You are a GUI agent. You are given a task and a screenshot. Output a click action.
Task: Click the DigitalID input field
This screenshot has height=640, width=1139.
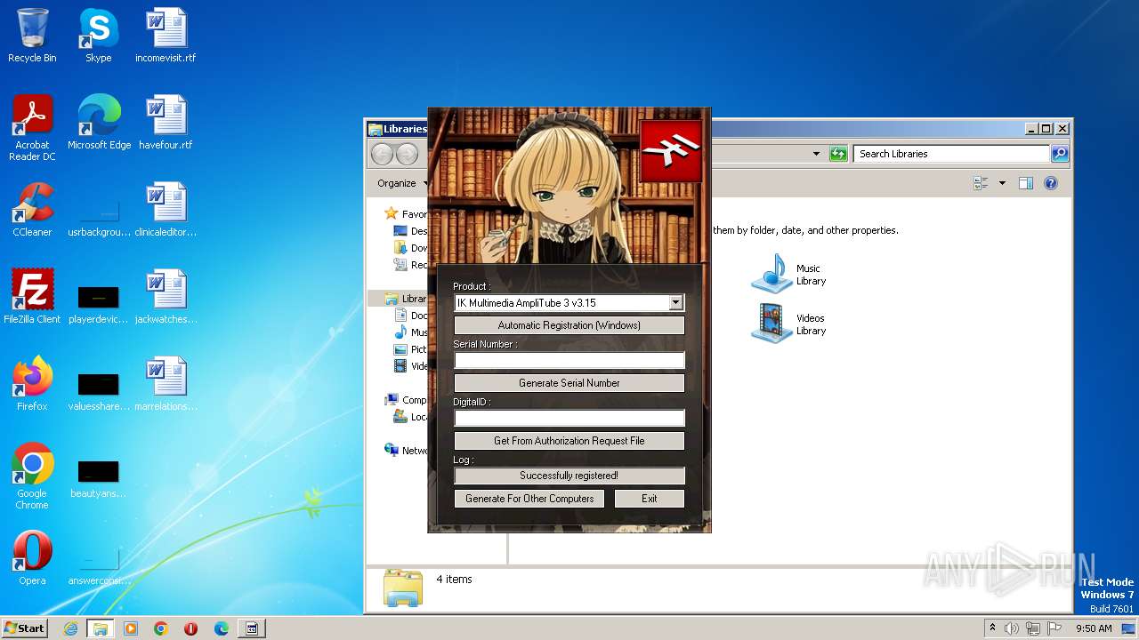click(x=569, y=418)
